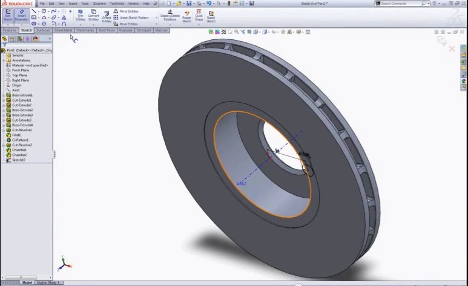Image resolution: width=468 pixels, height=286 pixels.
Task: Open the dropdown under Trim Entities
Action: [x=81, y=25]
